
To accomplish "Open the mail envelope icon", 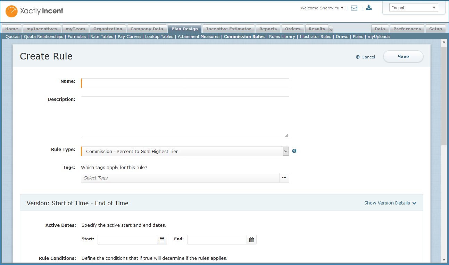I will pos(354,8).
